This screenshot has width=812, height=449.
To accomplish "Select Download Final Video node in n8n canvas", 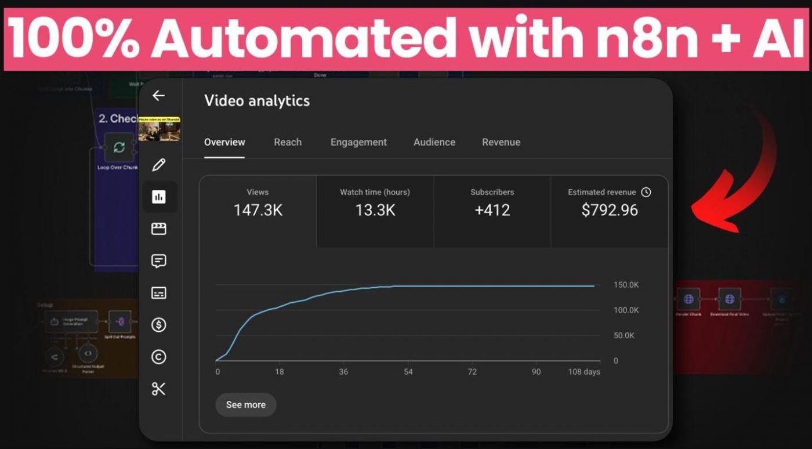I will tap(730, 299).
